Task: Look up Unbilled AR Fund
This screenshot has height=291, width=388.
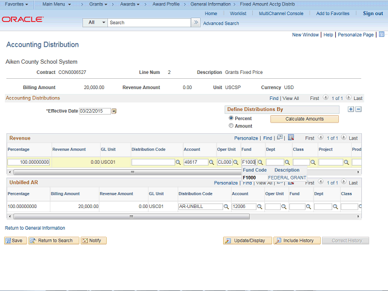Action: click(x=309, y=207)
